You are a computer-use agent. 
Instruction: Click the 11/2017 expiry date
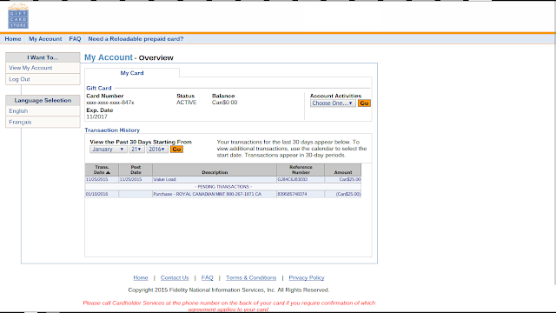pos(96,117)
